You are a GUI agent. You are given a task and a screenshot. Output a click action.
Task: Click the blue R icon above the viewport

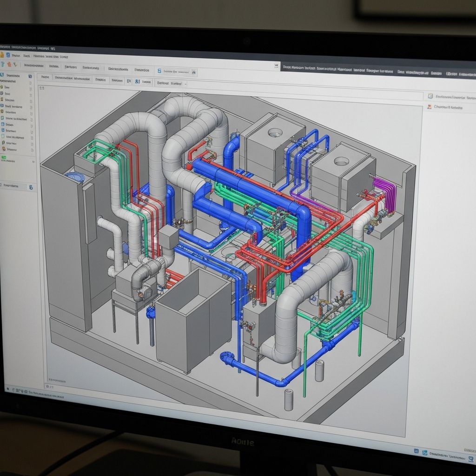pyautogui.click(x=137, y=81)
